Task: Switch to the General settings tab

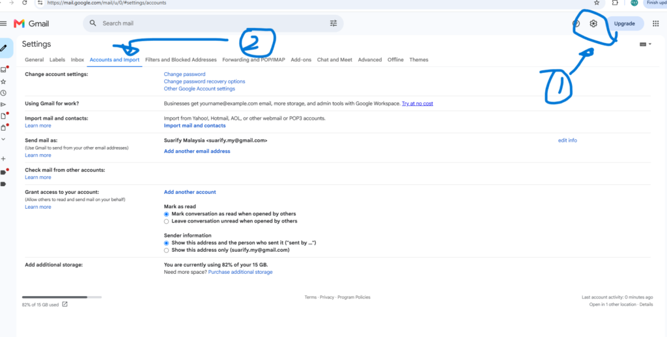Action: click(x=34, y=60)
